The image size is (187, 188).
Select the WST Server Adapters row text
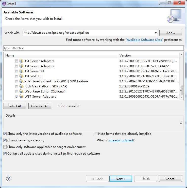coord(40,97)
